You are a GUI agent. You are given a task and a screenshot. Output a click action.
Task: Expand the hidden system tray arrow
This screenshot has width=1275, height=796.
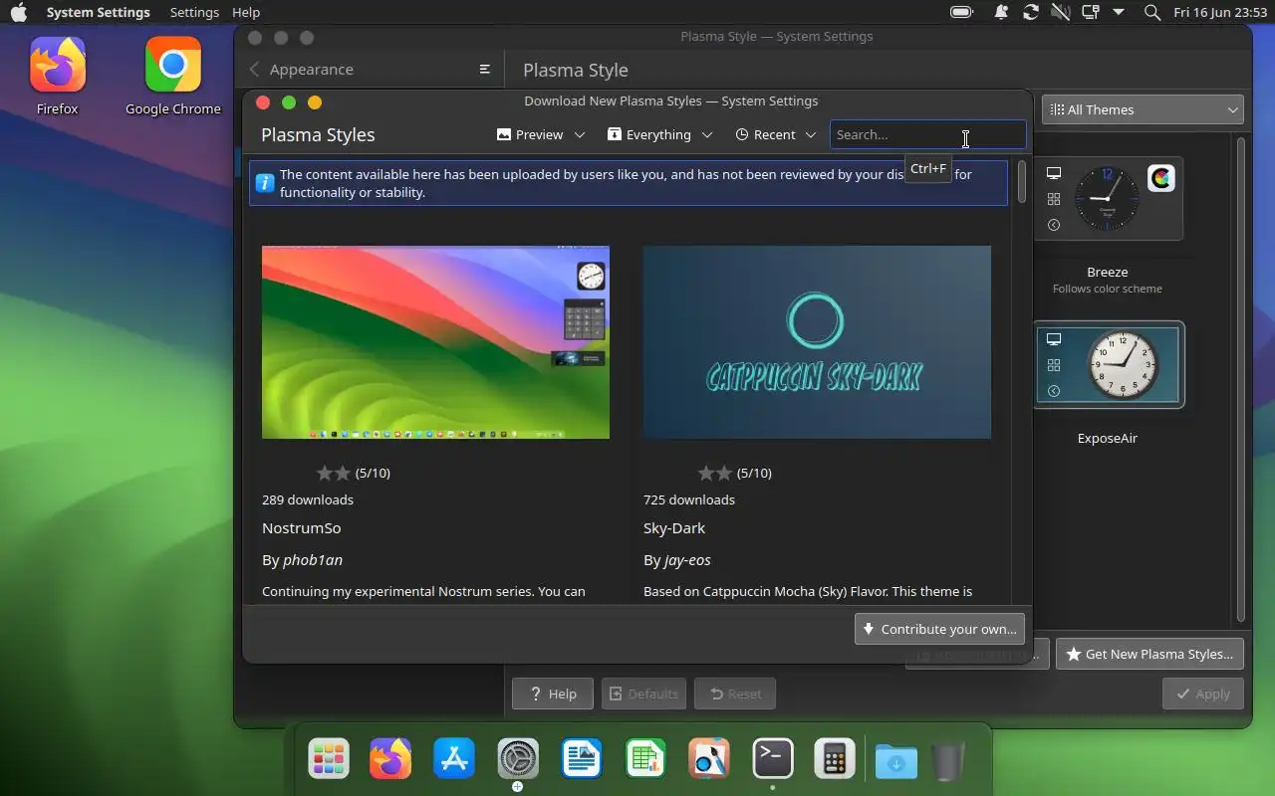pos(1119,12)
